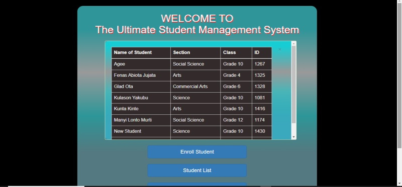Click the ID column header
Viewport: 402px width, 187px height.
(257, 52)
